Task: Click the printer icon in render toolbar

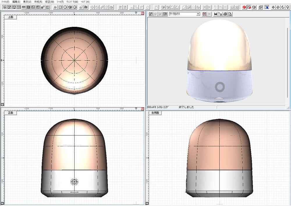Action: (225, 14)
